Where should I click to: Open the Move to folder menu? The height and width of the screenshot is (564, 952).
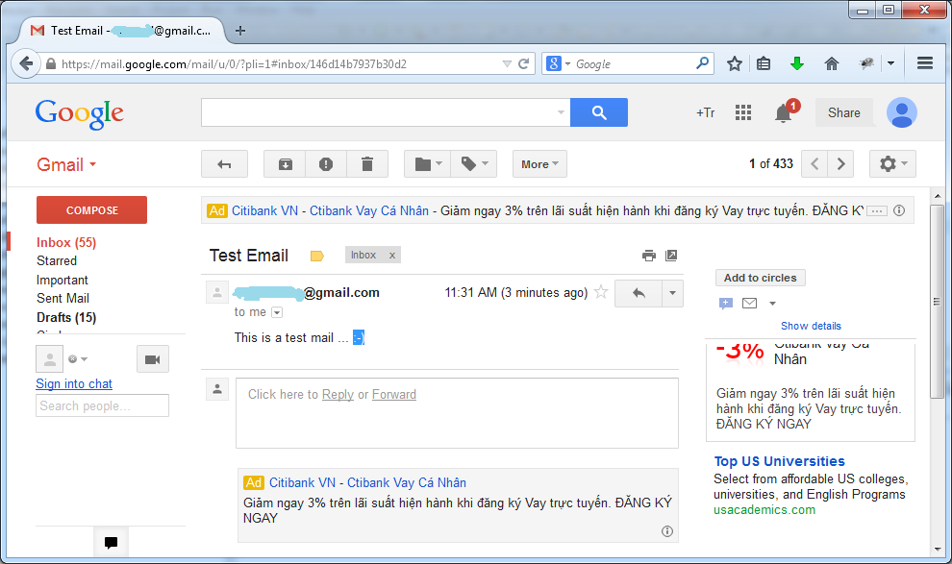point(427,163)
